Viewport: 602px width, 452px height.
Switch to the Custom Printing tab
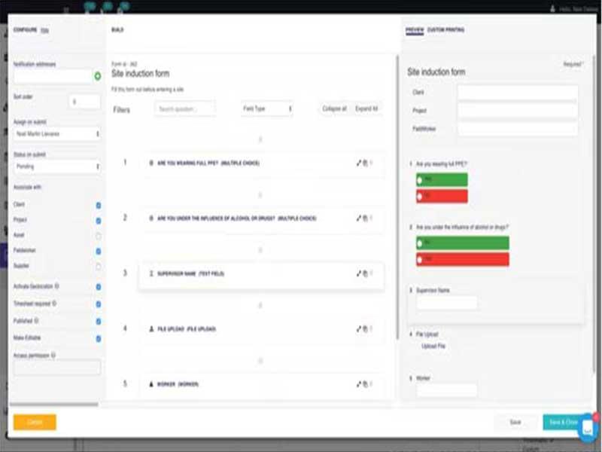(x=445, y=29)
